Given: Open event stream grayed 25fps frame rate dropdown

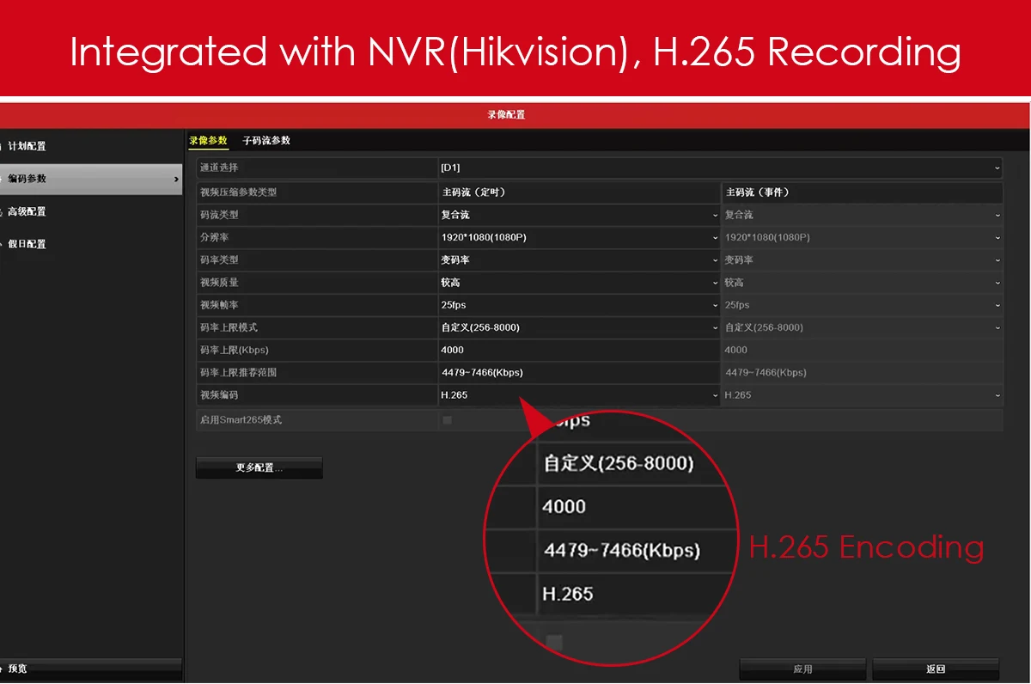Looking at the screenshot, I should click(x=863, y=305).
